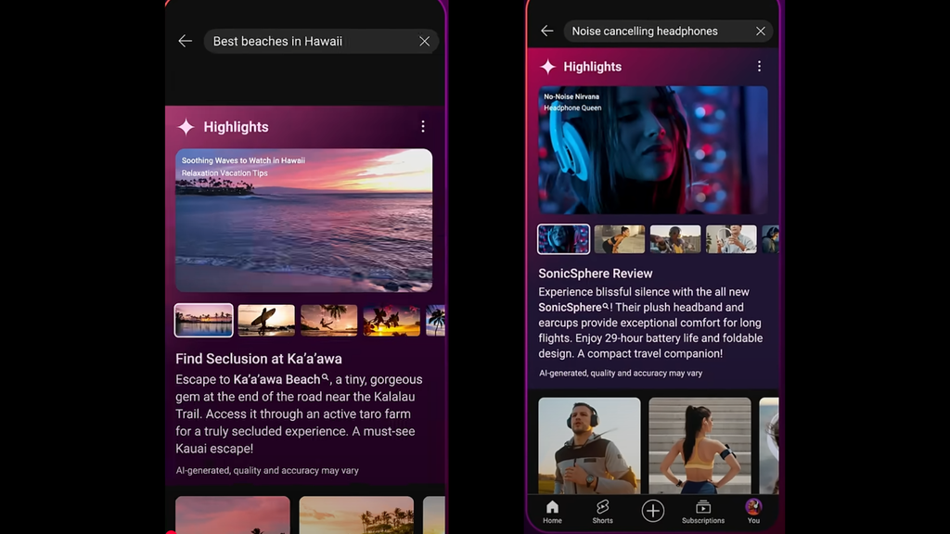
Task: Clear the "Noise cancelling headphones" search text
Action: [761, 31]
